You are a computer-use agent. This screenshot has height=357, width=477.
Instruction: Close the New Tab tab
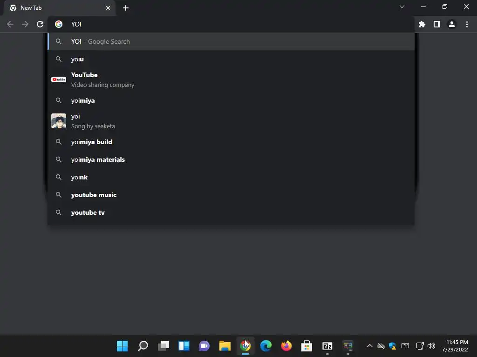tap(108, 8)
